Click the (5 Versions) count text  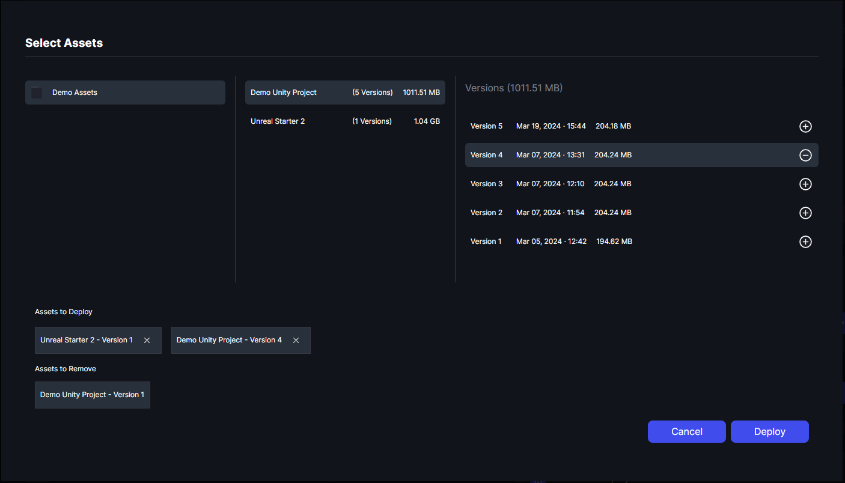[373, 93]
